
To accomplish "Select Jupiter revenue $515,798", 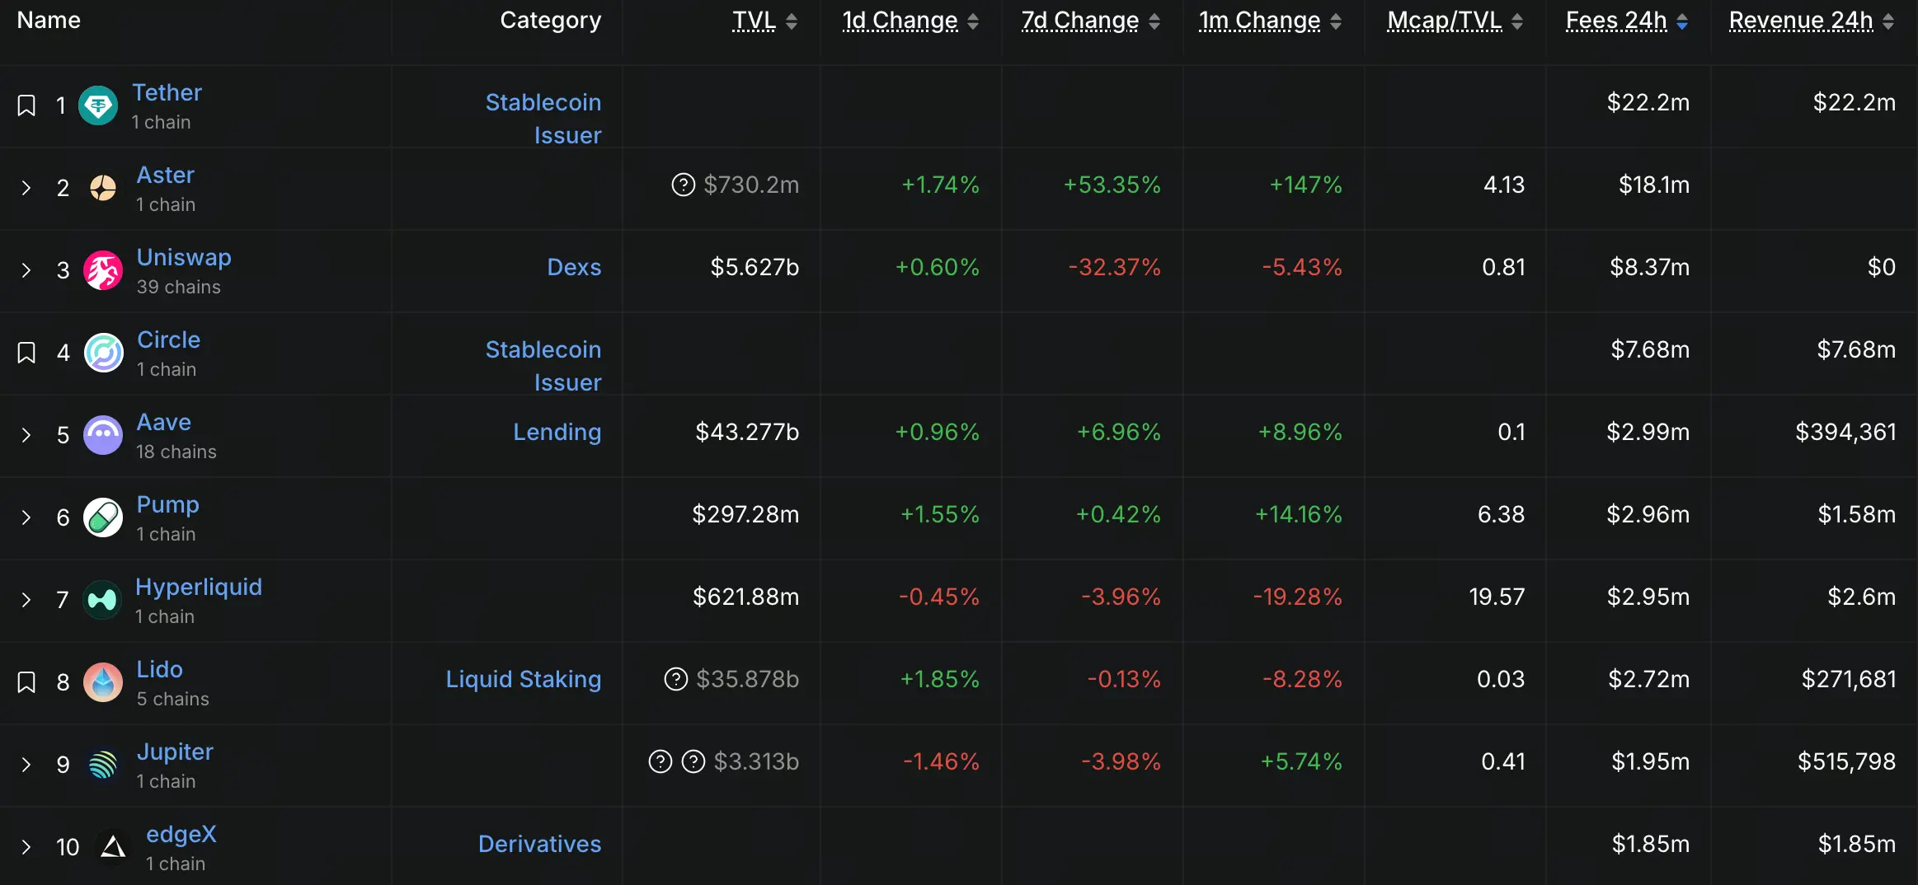I will click(1846, 761).
